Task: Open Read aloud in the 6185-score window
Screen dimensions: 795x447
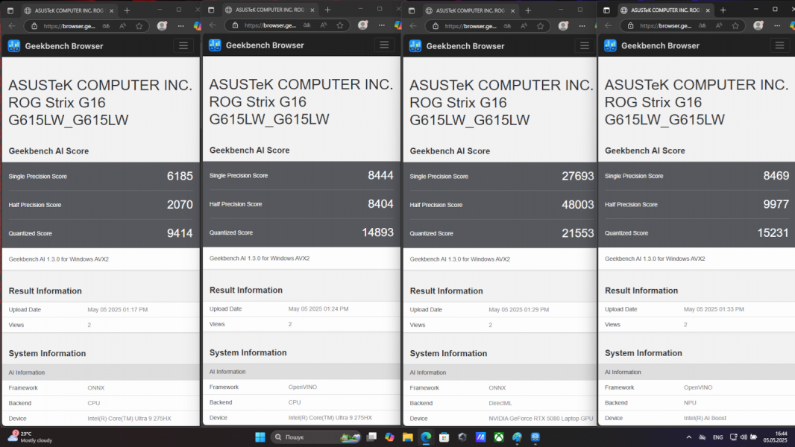Action: pyautogui.click(x=123, y=26)
